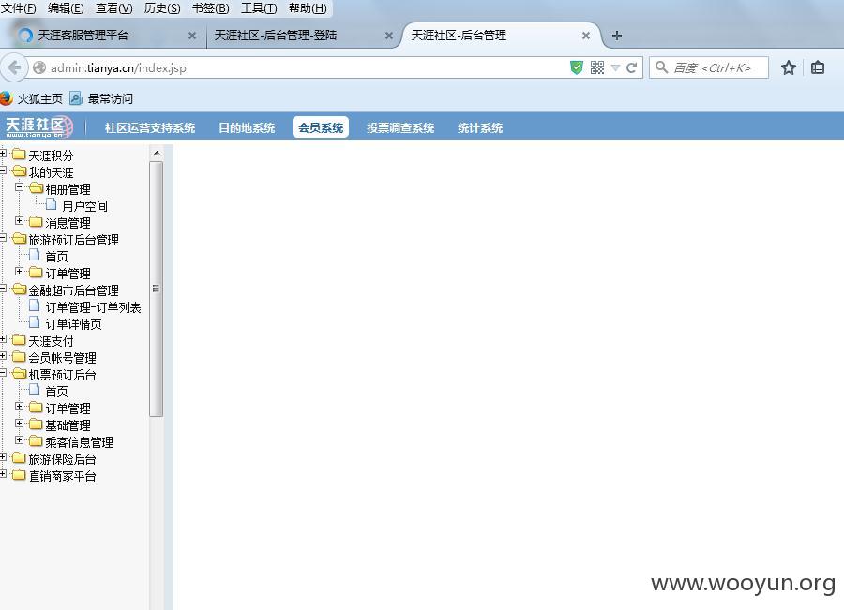The width and height of the screenshot is (844, 610).
Task: Open the 工具(T) menu
Action: pos(259,8)
